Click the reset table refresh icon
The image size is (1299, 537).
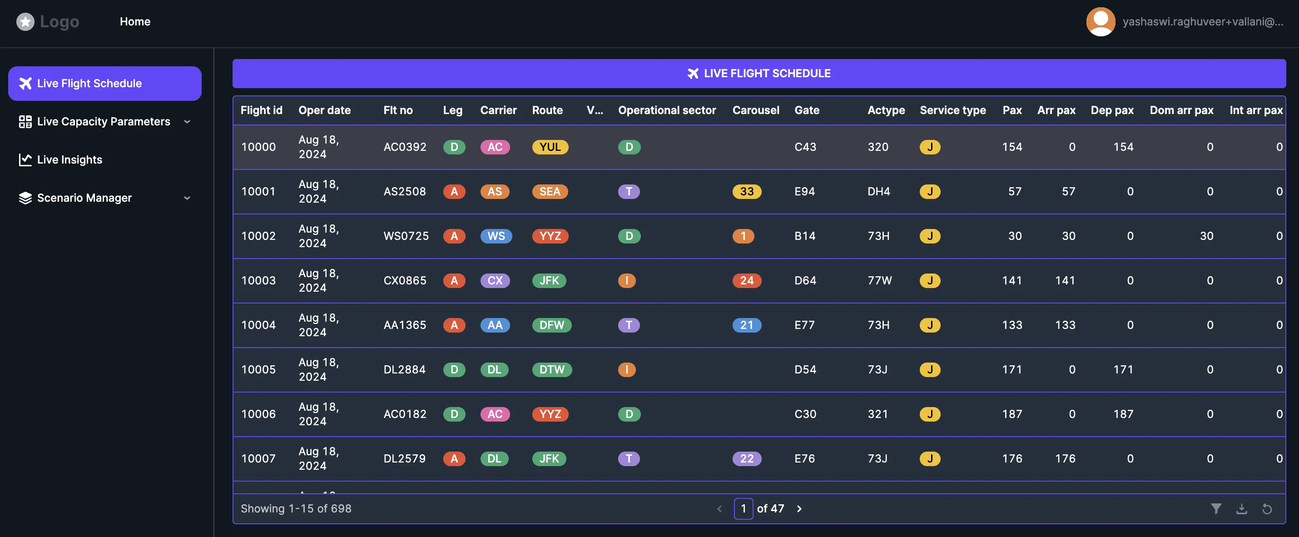pyautogui.click(x=1267, y=509)
